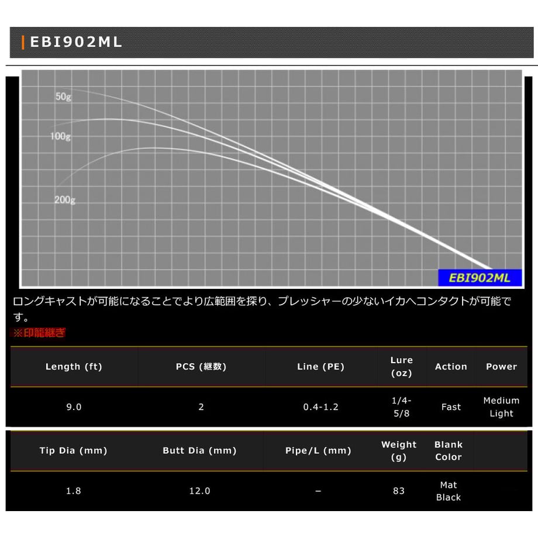
Task: Click the PCS (継数) column header
Action: click(x=201, y=367)
